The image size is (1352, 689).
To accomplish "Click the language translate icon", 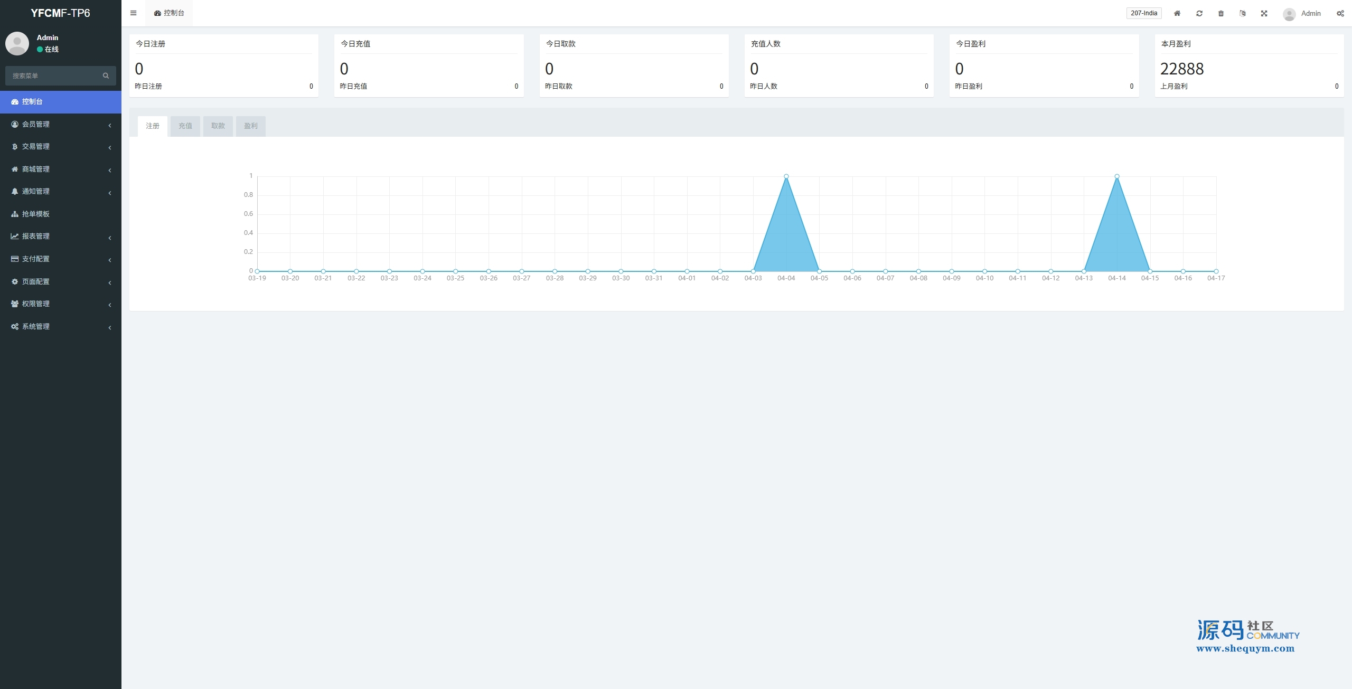I will 1243,13.
